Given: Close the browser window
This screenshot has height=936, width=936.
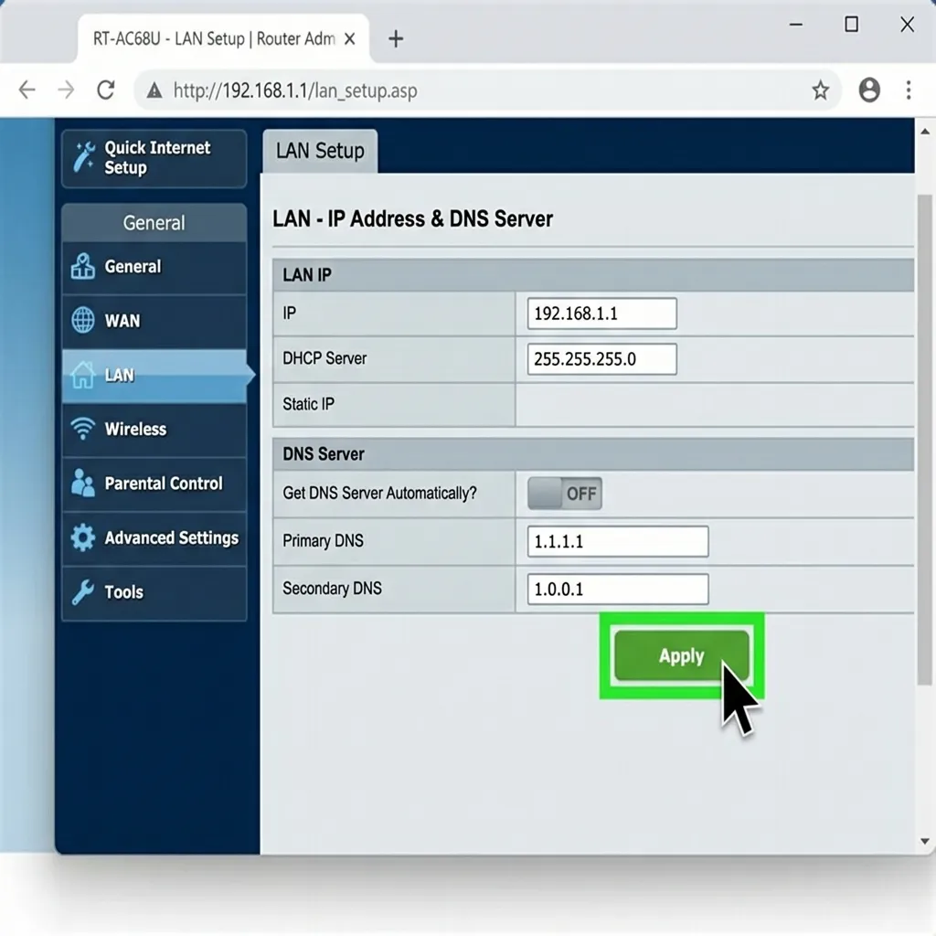Looking at the screenshot, I should [x=907, y=25].
